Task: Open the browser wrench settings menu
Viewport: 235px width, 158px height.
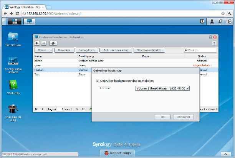Action: tap(230, 13)
